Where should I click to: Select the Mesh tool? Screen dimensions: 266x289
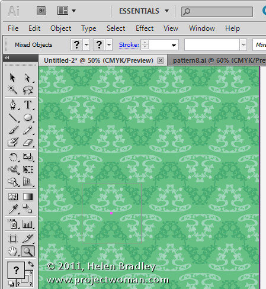pyautogui.click(x=13, y=197)
